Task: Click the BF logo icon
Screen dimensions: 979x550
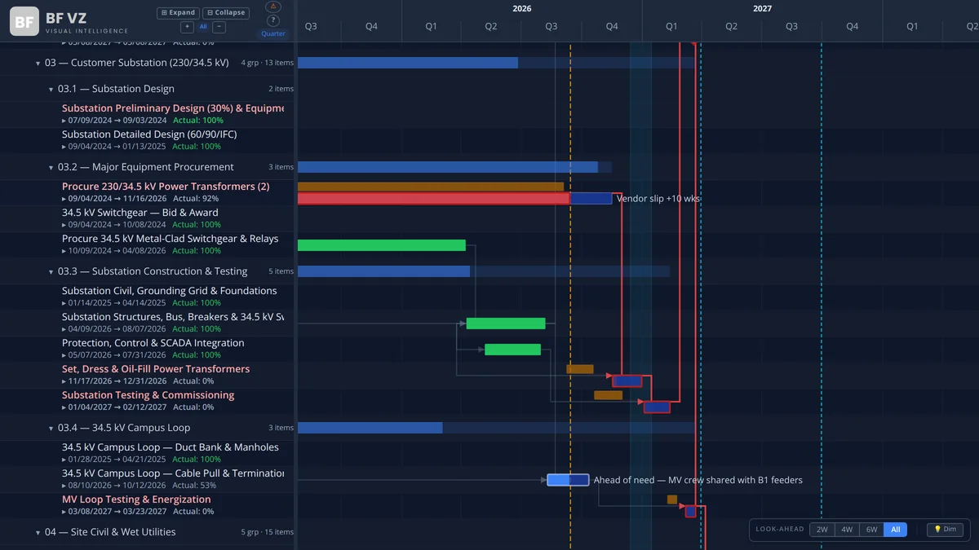Action: click(x=24, y=21)
